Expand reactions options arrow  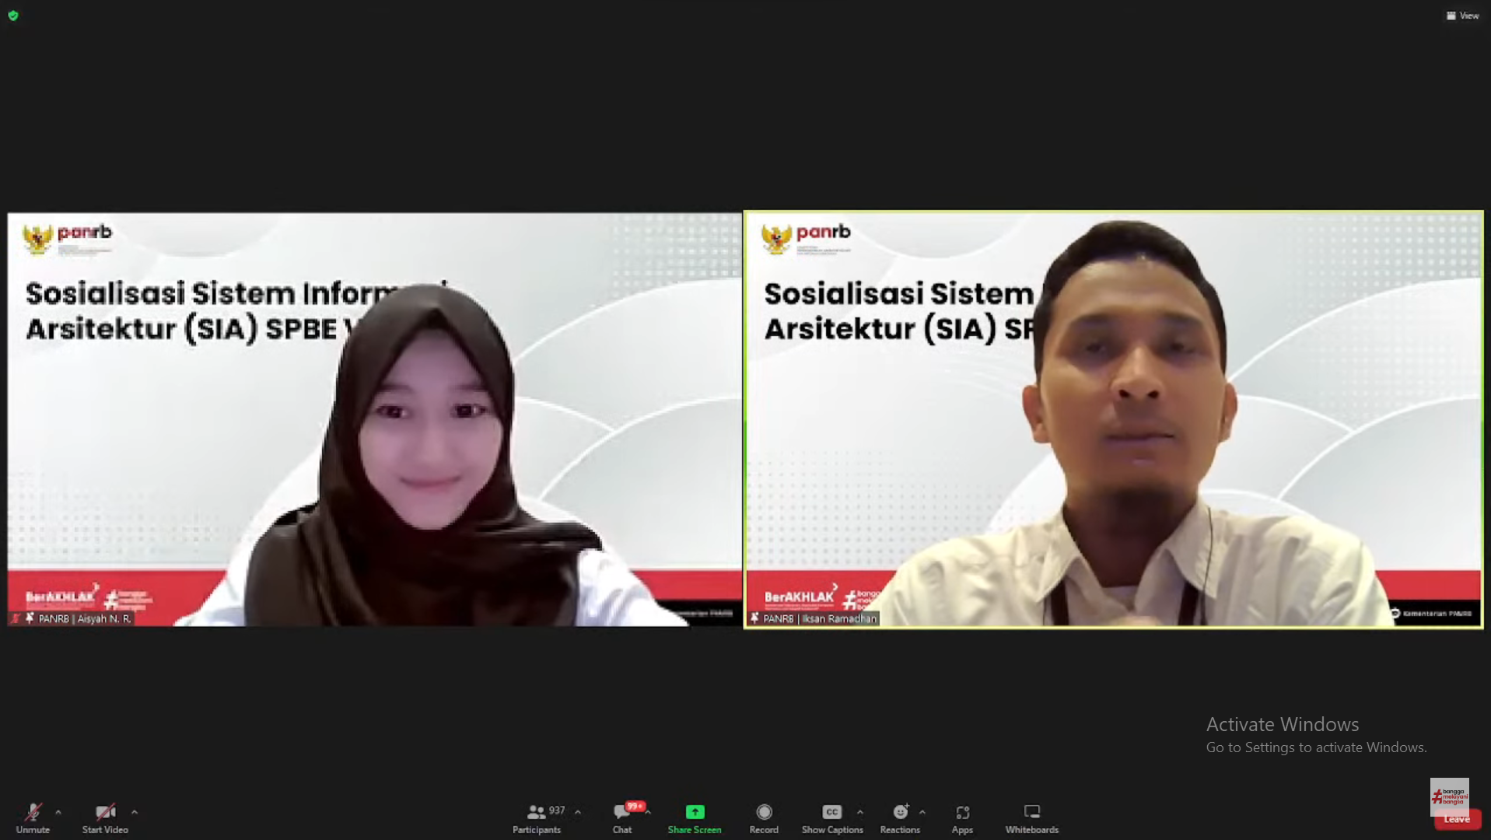[922, 812]
